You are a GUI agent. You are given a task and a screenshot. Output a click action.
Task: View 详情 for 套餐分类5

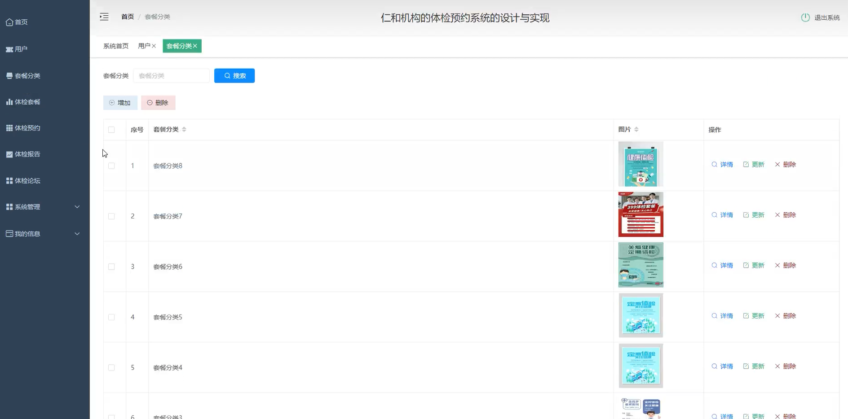tap(722, 316)
